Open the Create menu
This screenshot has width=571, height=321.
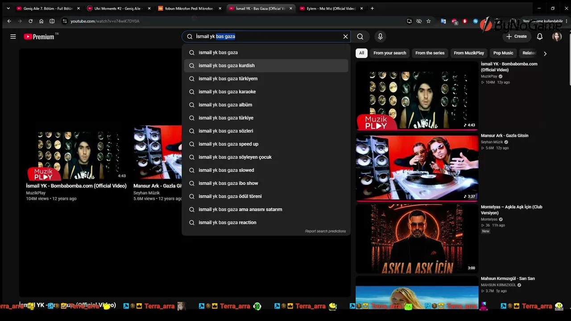pyautogui.click(x=517, y=37)
